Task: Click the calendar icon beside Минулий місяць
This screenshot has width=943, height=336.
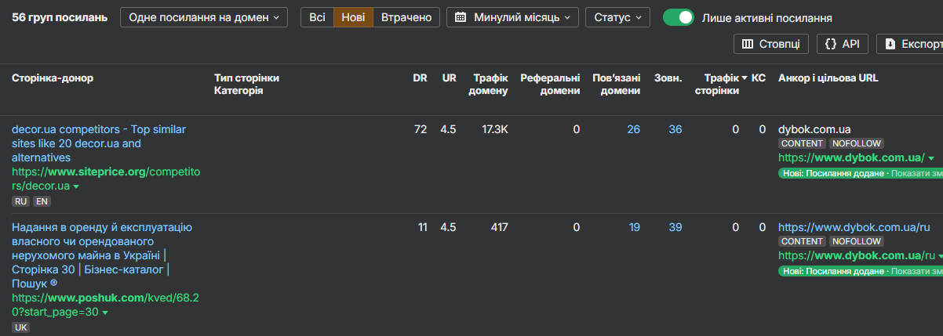Action: pyautogui.click(x=461, y=17)
